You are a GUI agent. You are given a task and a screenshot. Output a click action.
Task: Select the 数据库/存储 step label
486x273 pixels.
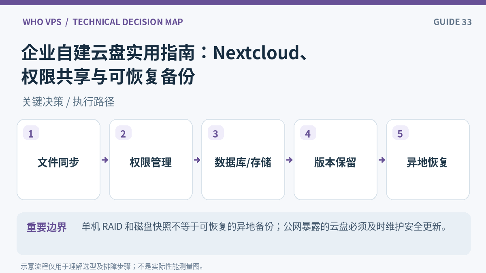click(x=243, y=163)
